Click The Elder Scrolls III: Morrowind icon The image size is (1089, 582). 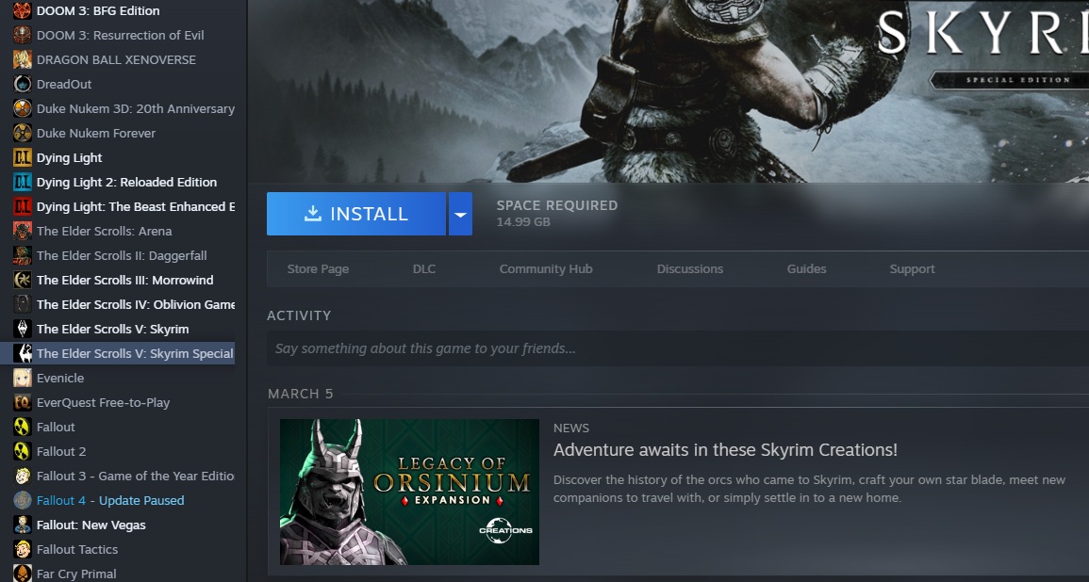pos(23,281)
